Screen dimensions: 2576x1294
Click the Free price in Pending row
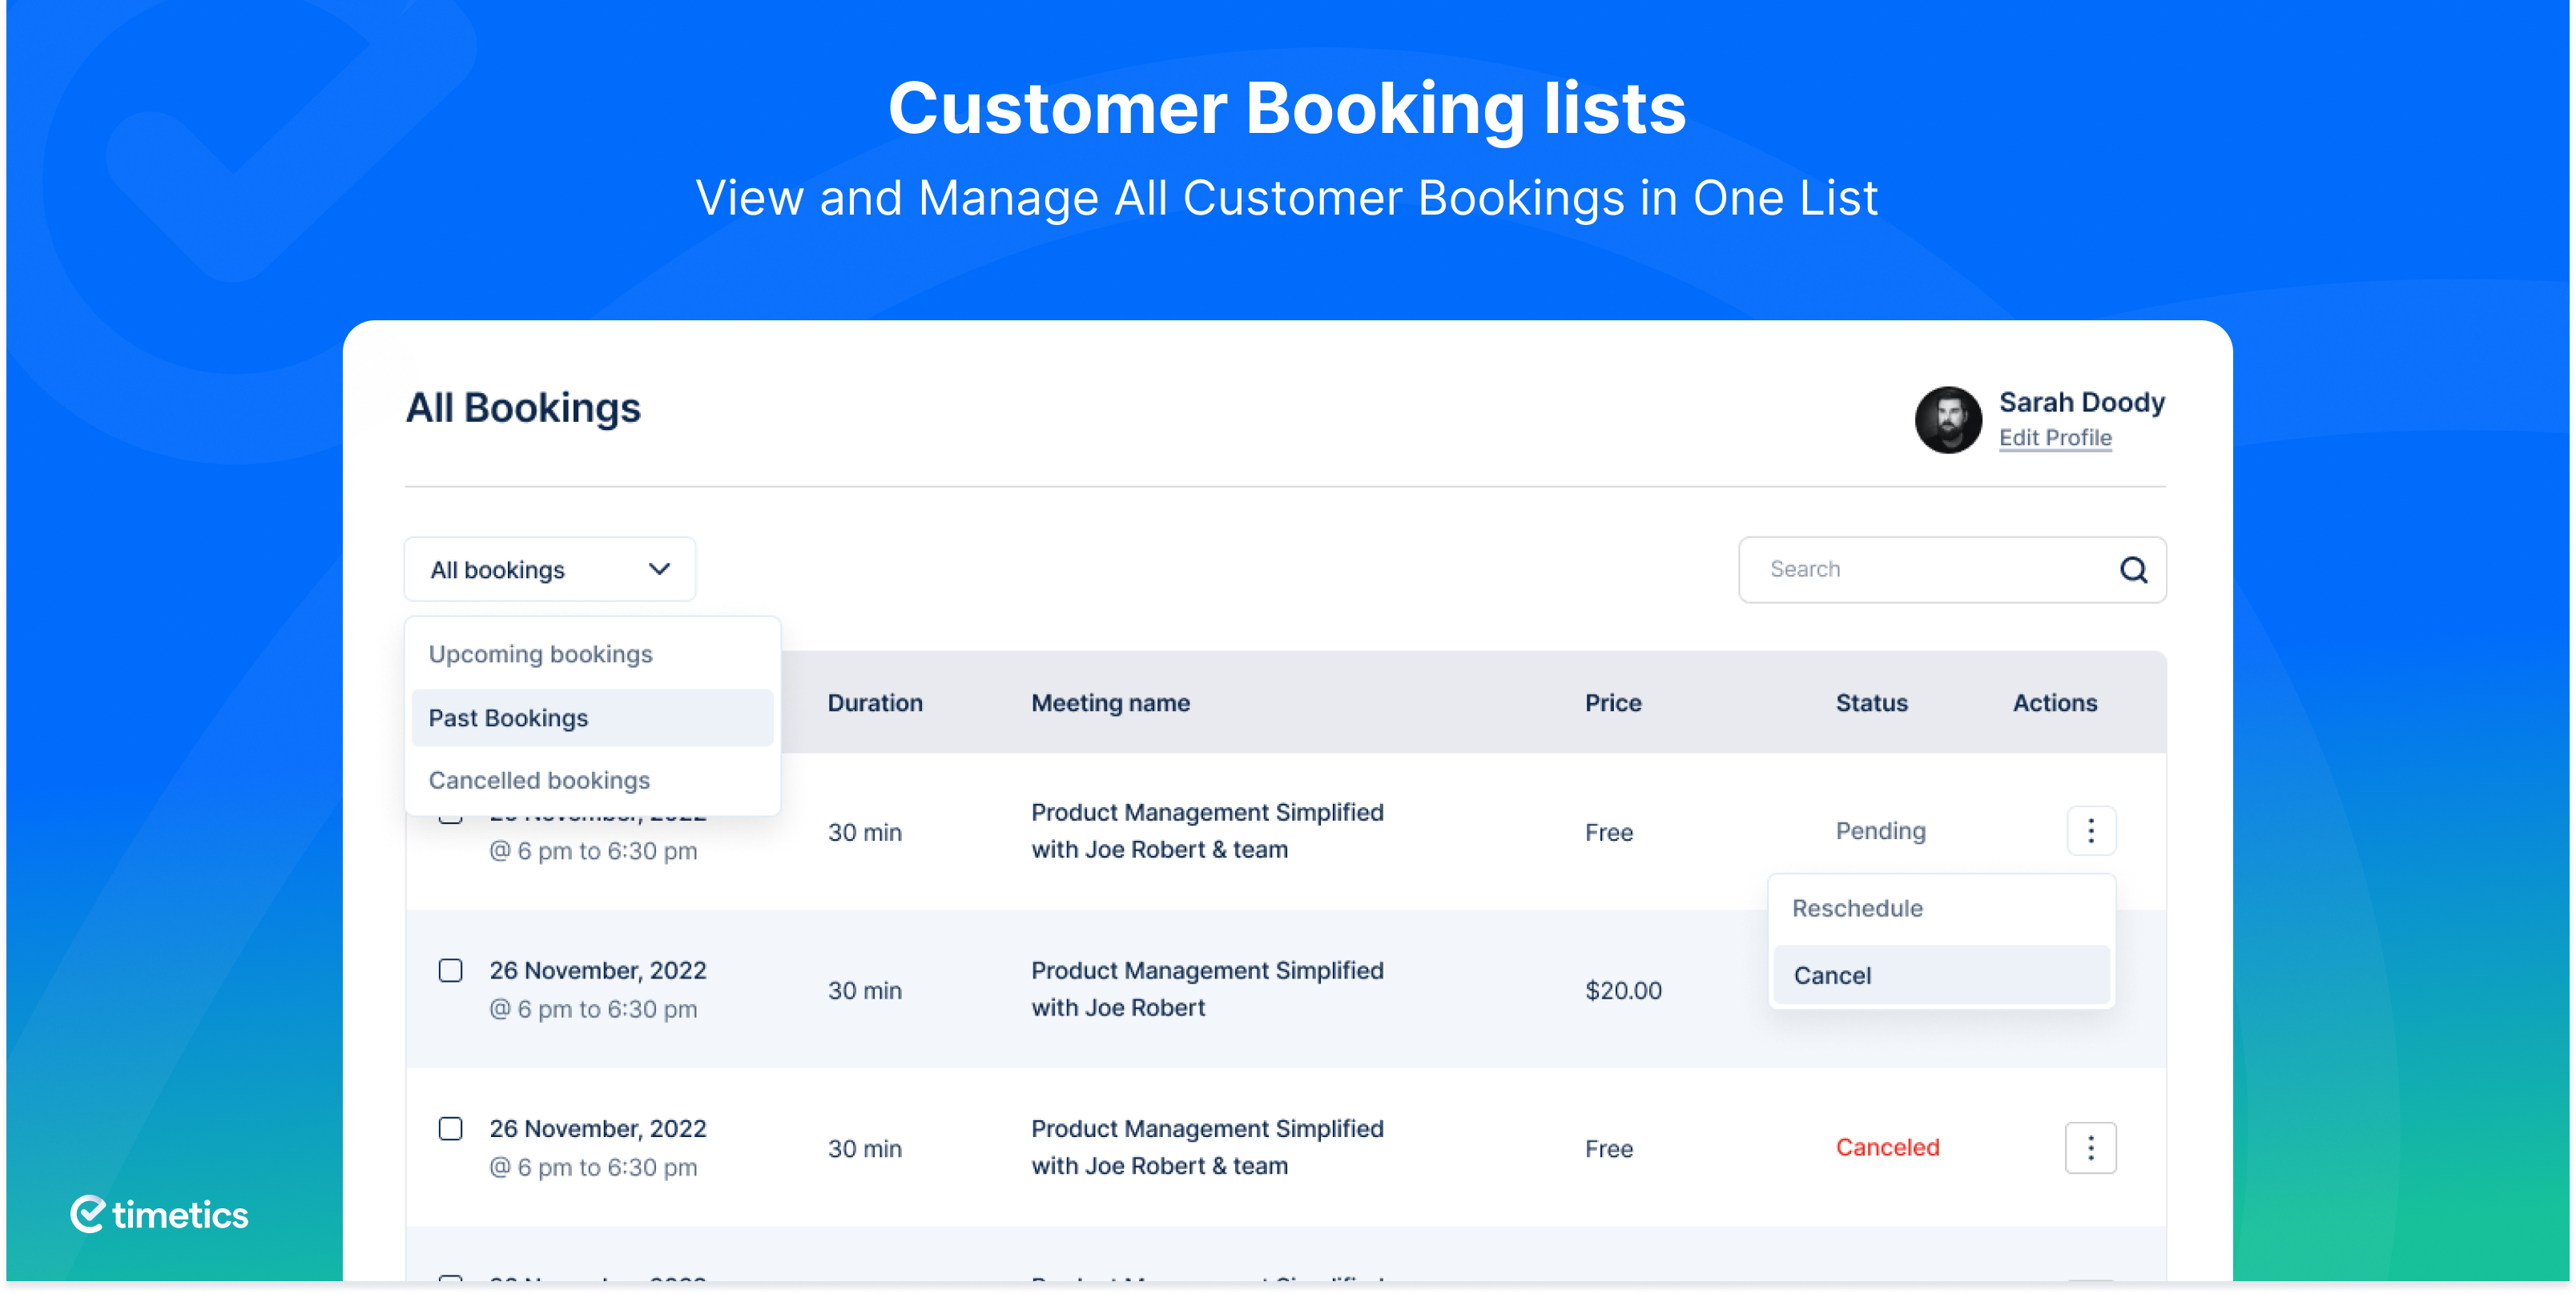tap(1608, 833)
